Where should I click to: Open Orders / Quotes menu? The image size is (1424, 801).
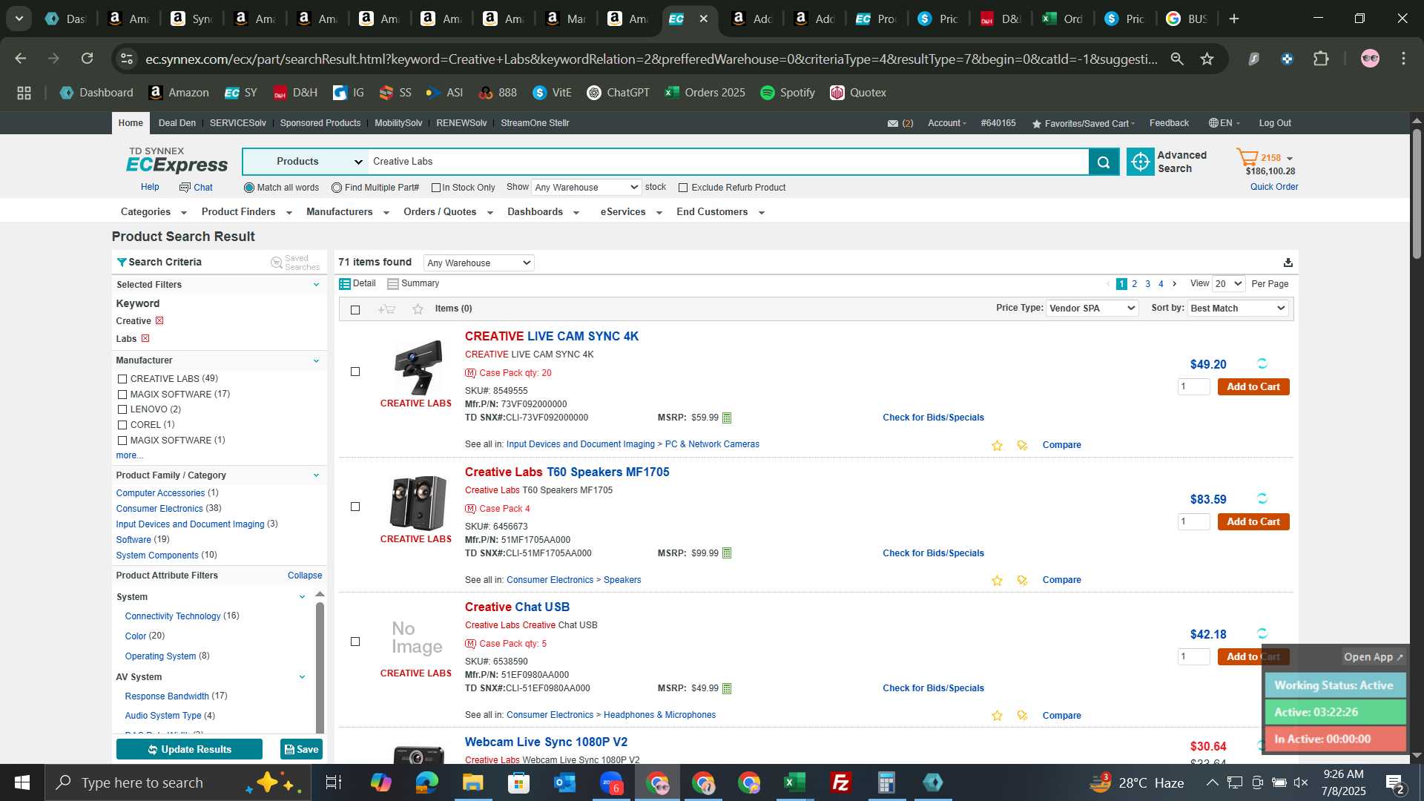(x=448, y=212)
